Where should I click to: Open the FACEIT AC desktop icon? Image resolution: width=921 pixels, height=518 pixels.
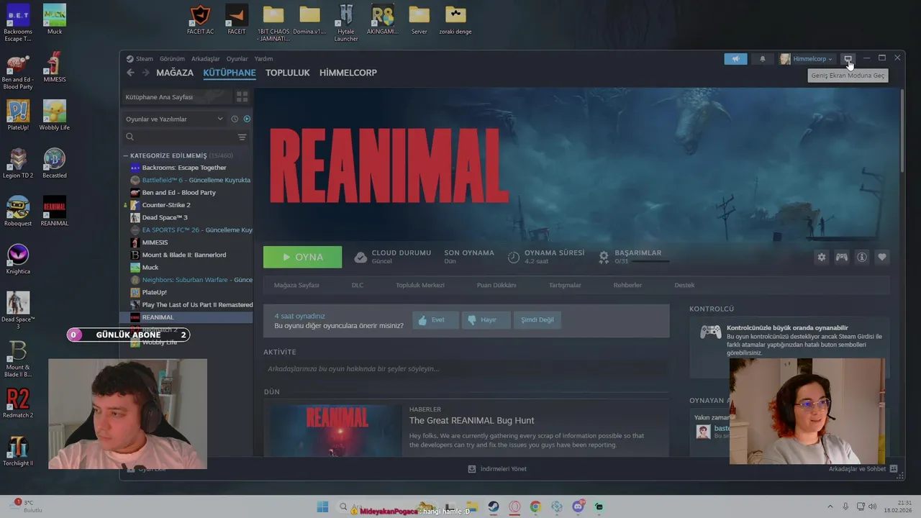[x=200, y=19]
